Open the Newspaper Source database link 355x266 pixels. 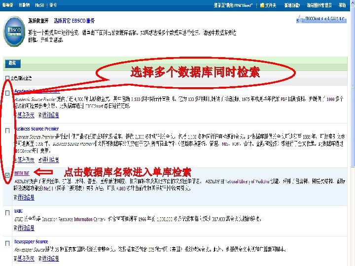pos(31,241)
